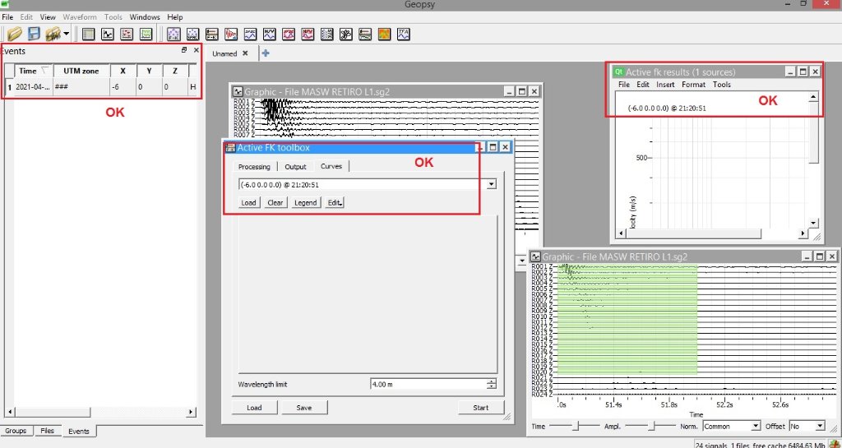
Task: Click the TFA toolbar icon
Action: click(x=404, y=34)
